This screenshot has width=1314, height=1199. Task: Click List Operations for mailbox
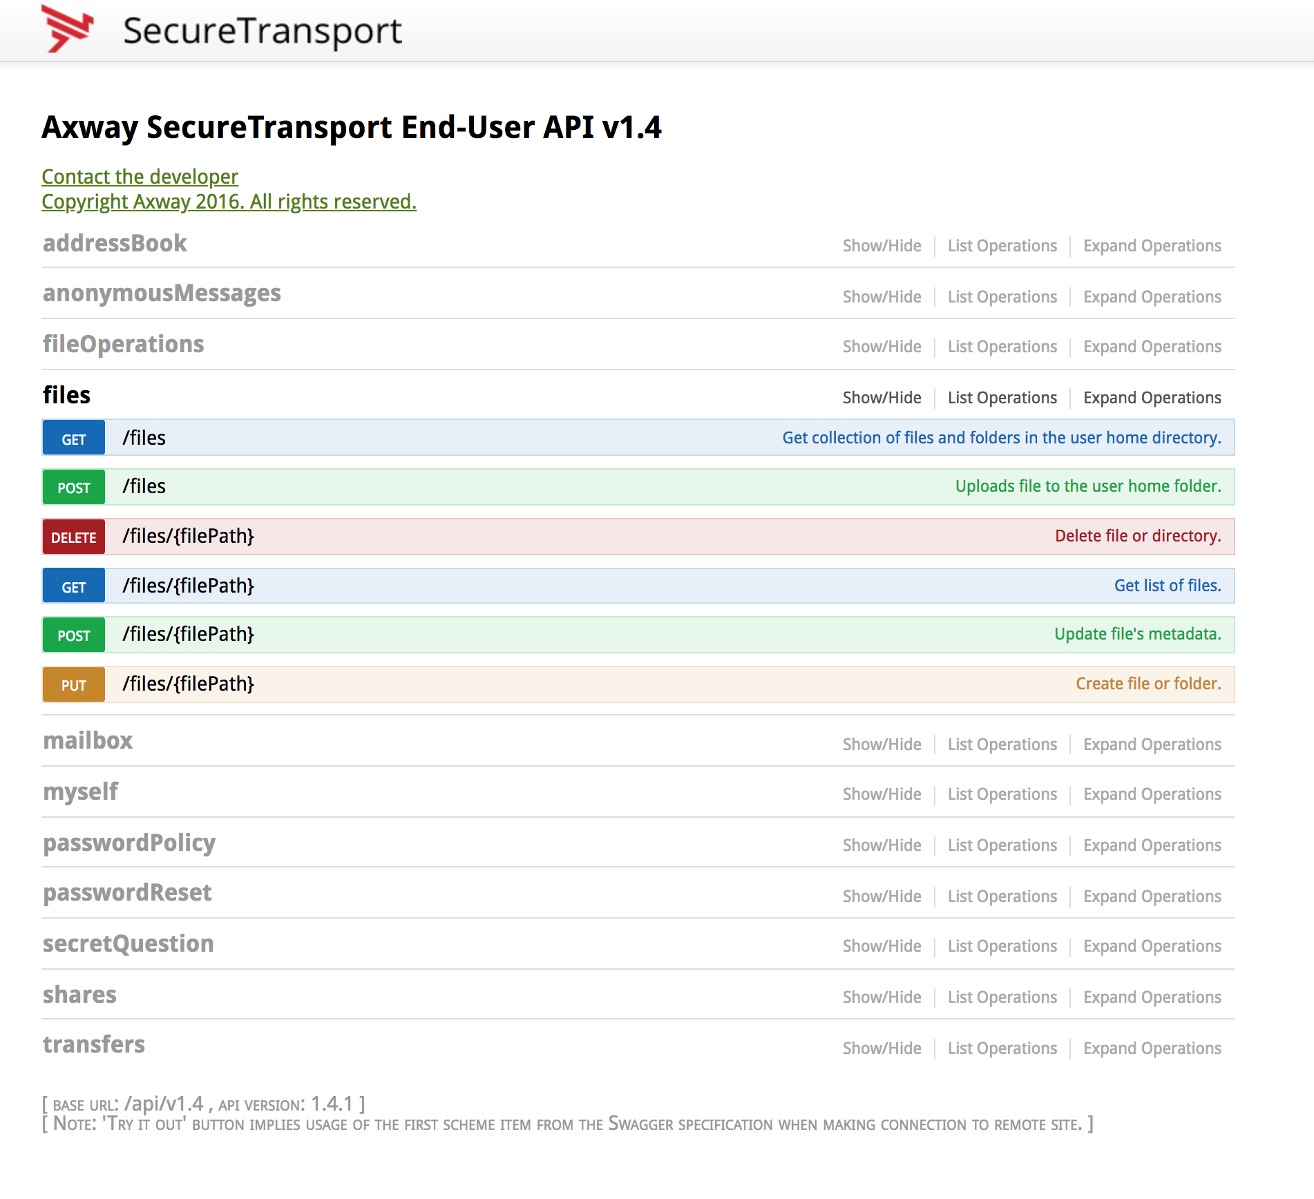(1002, 745)
